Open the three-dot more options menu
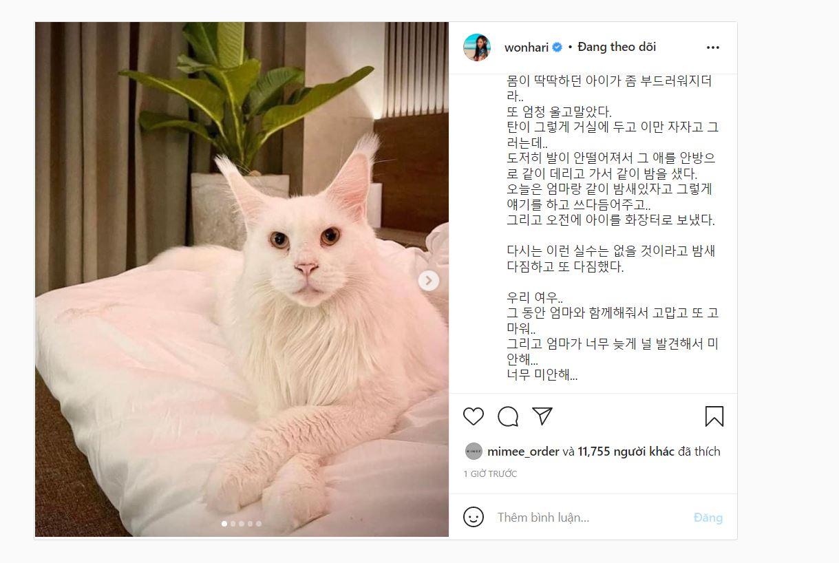This screenshot has width=839, height=563. point(713,47)
